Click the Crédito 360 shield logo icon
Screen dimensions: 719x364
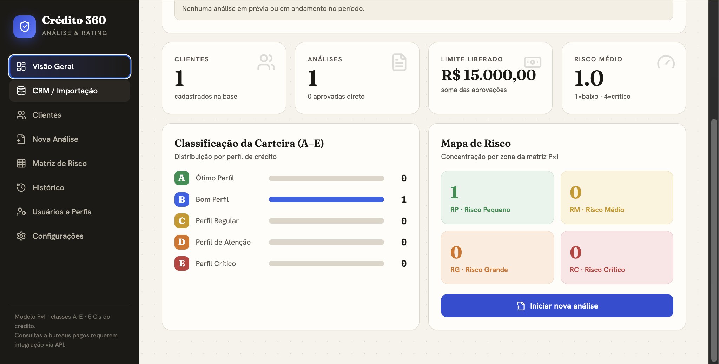(25, 27)
